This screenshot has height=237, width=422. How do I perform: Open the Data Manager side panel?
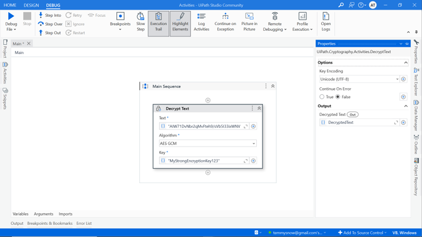[x=416, y=115]
